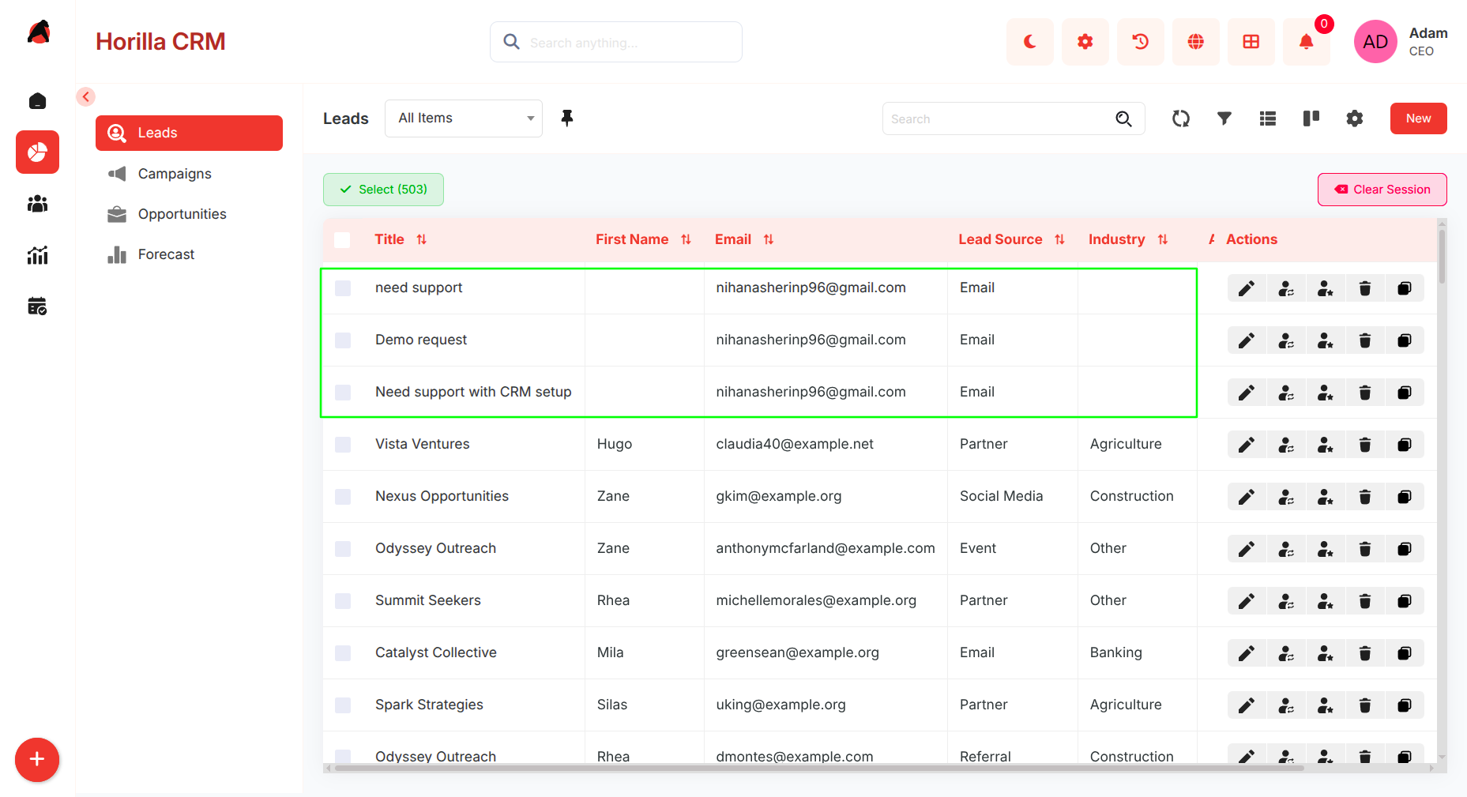Switch to list view layout
Image resolution: width=1467 pixels, height=797 pixels.
point(1268,118)
